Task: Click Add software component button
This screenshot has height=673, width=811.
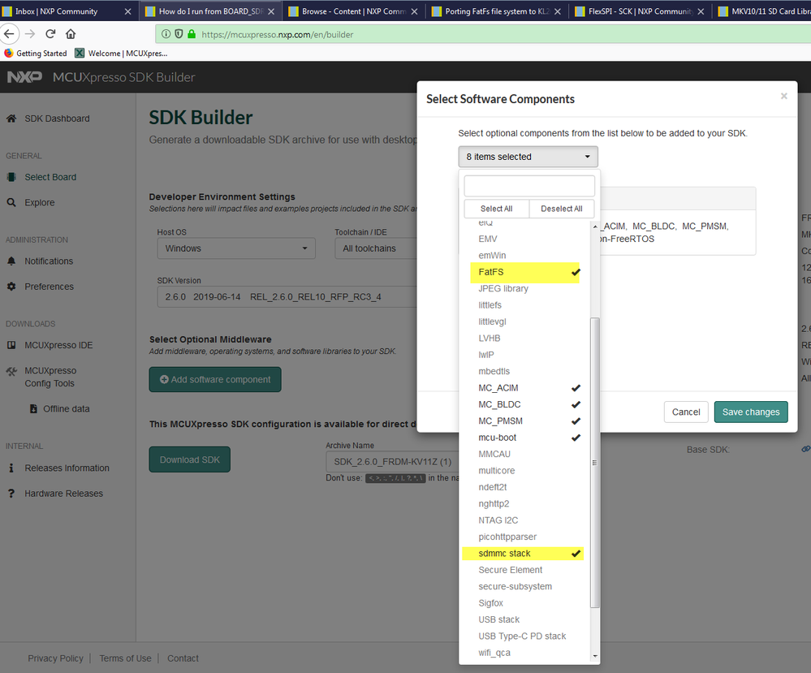Action: (215, 379)
